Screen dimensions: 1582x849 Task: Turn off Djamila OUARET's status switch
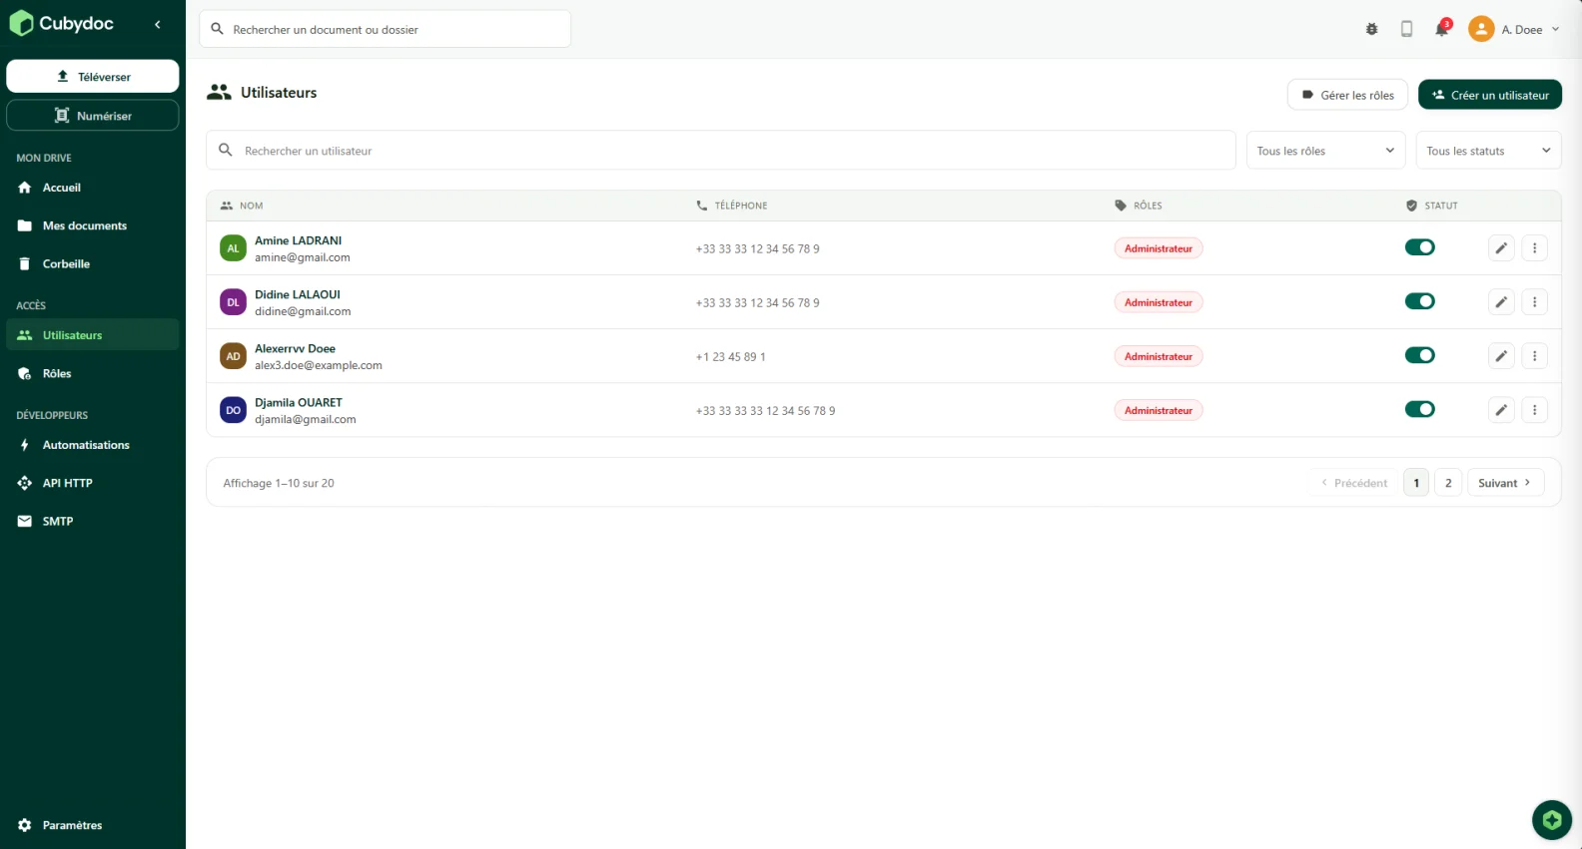[x=1419, y=409]
